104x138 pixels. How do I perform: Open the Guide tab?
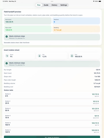[x=46, y=5]
